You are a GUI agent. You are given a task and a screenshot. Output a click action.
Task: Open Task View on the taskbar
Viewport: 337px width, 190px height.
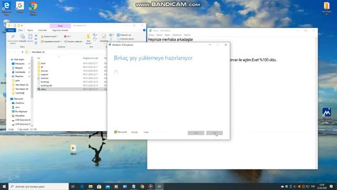(73, 186)
